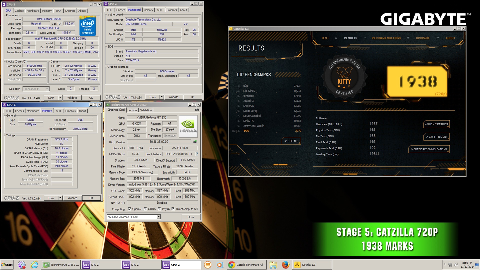This screenshot has height=270, width=480.
Task: Open Catzilla RECOMMENDATIONS menu
Action: point(386,38)
